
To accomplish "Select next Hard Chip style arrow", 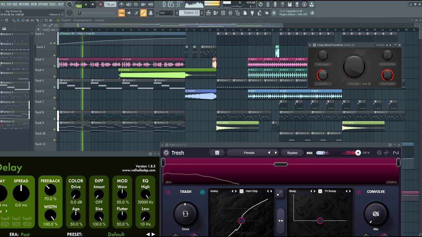I will [x=271, y=191].
